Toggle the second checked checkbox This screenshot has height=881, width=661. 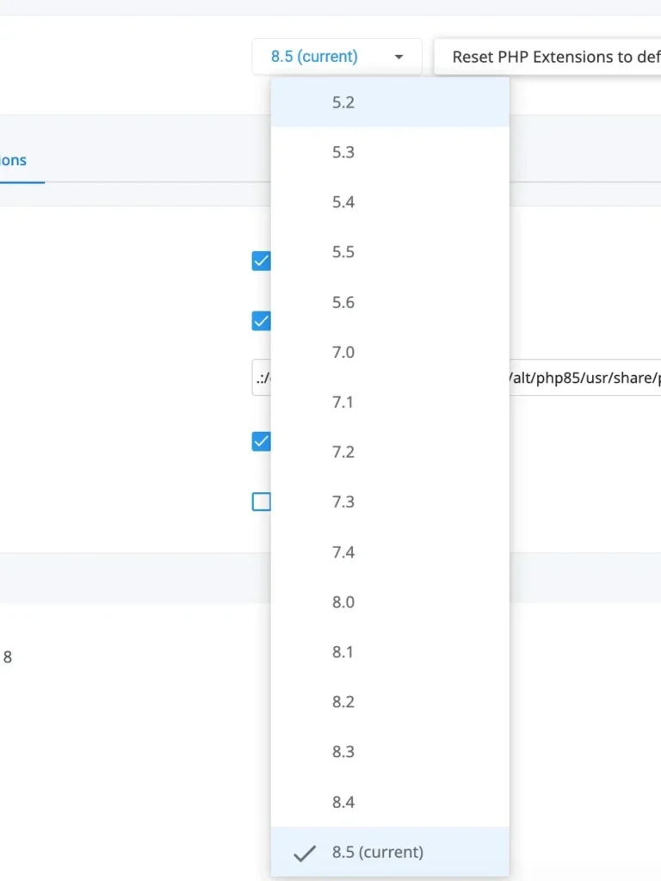point(262,321)
